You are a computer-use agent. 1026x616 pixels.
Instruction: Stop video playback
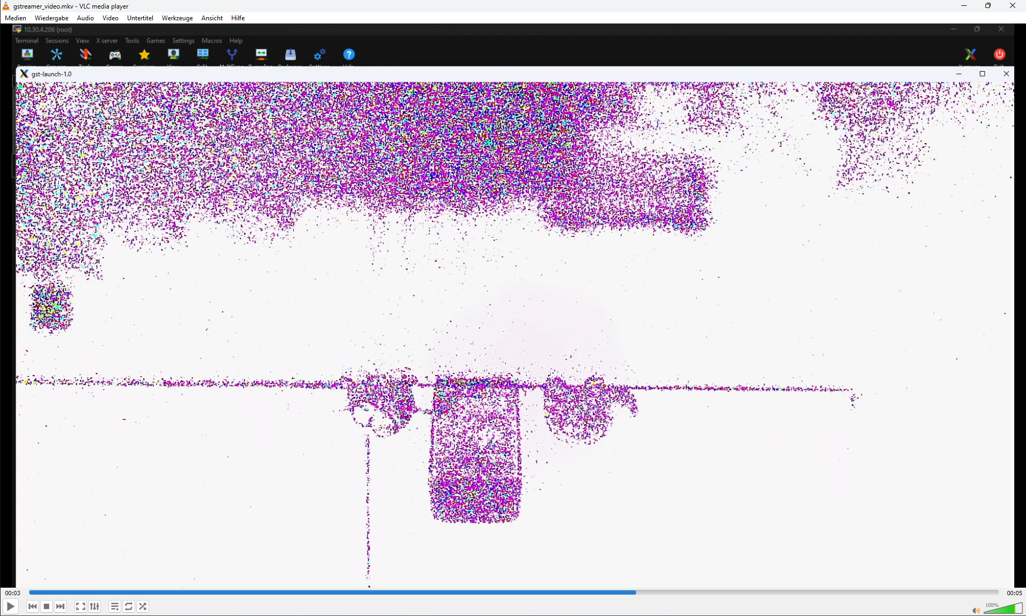46,606
